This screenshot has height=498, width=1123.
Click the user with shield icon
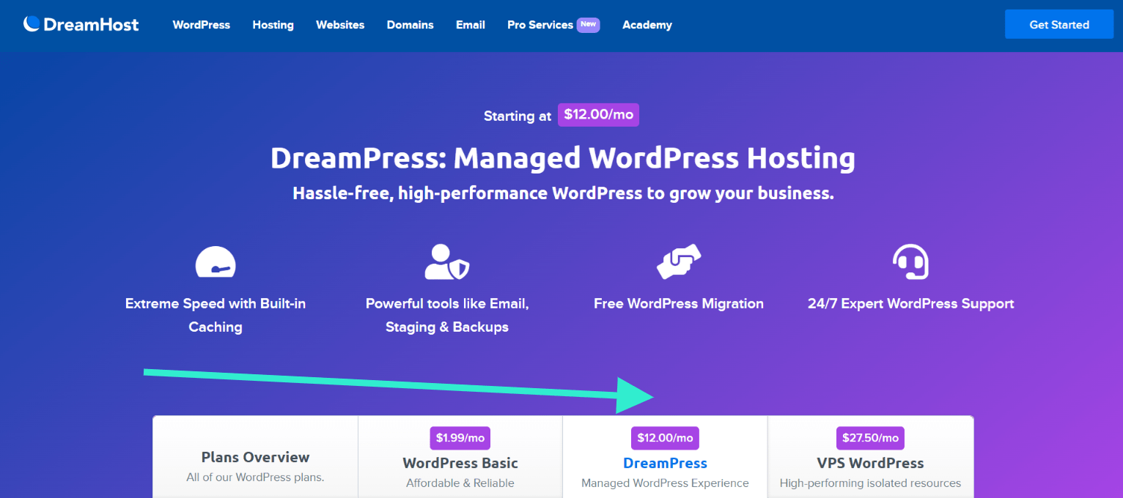pos(447,262)
